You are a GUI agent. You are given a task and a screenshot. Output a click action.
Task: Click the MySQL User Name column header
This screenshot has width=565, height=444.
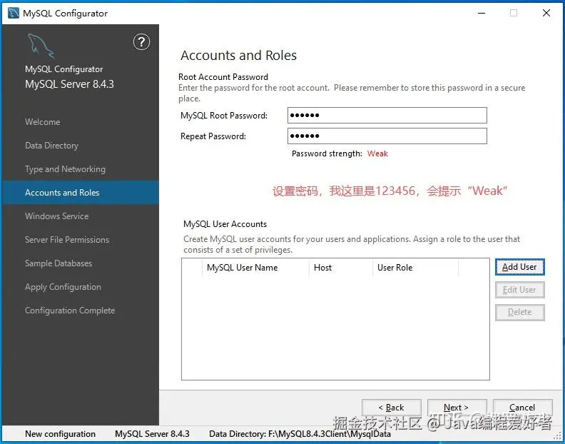[x=255, y=268]
